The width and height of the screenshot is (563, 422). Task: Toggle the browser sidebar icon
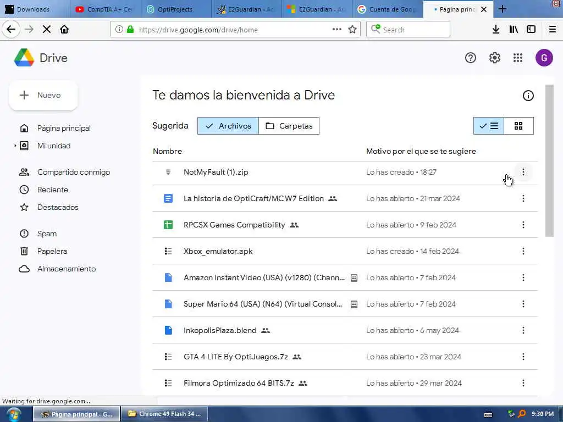click(x=531, y=30)
